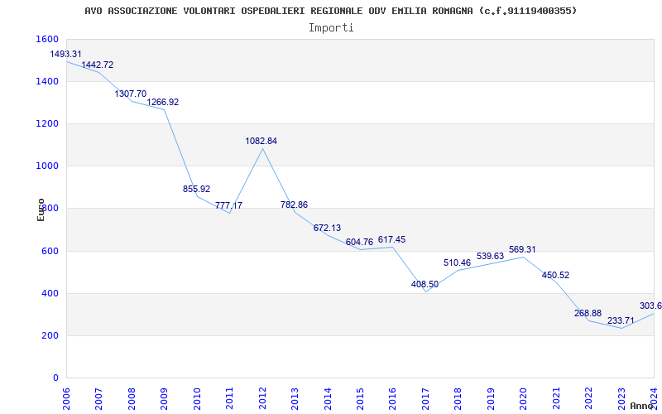This screenshot has height=414, width=662.
Task: Click the 1307.70 value label
Action: pyautogui.click(x=131, y=94)
